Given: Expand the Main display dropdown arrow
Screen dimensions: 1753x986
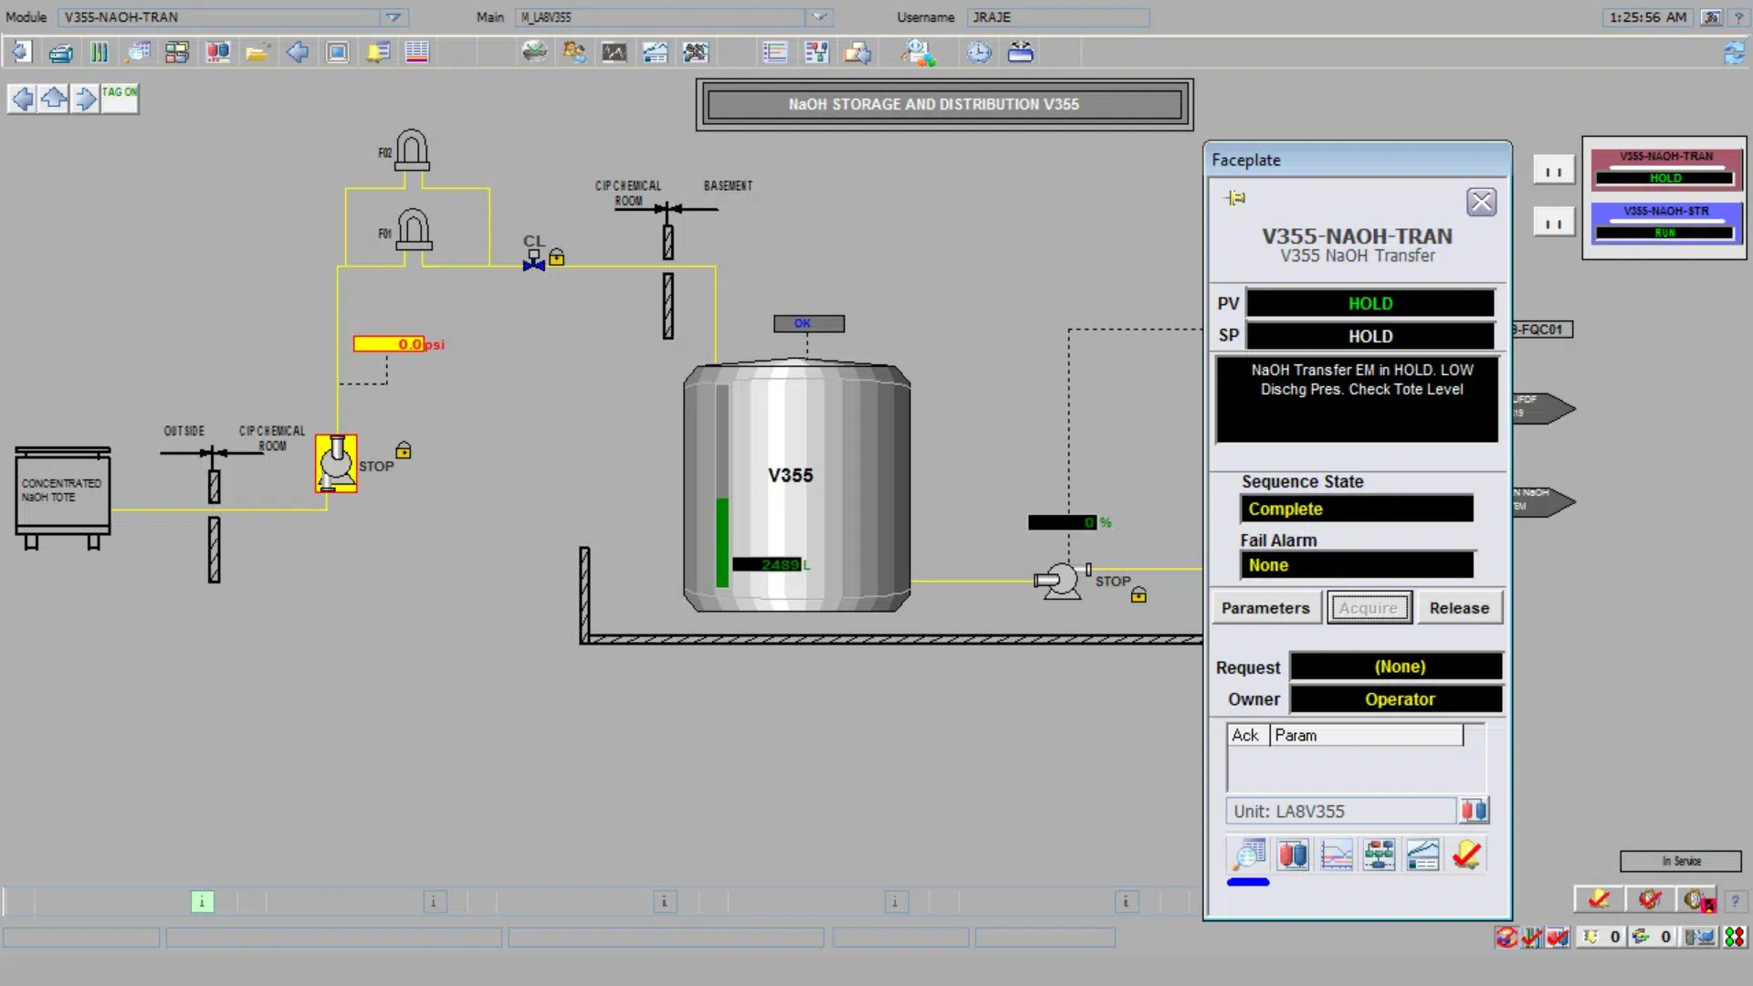Looking at the screenshot, I should (820, 17).
